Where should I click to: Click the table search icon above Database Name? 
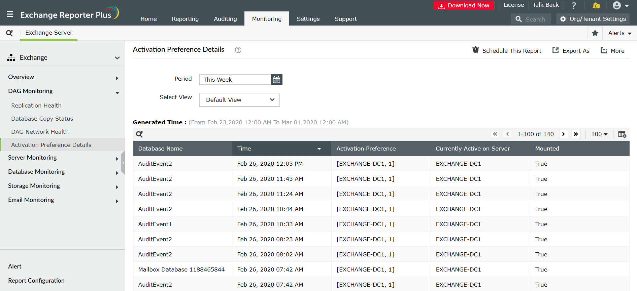click(x=139, y=134)
